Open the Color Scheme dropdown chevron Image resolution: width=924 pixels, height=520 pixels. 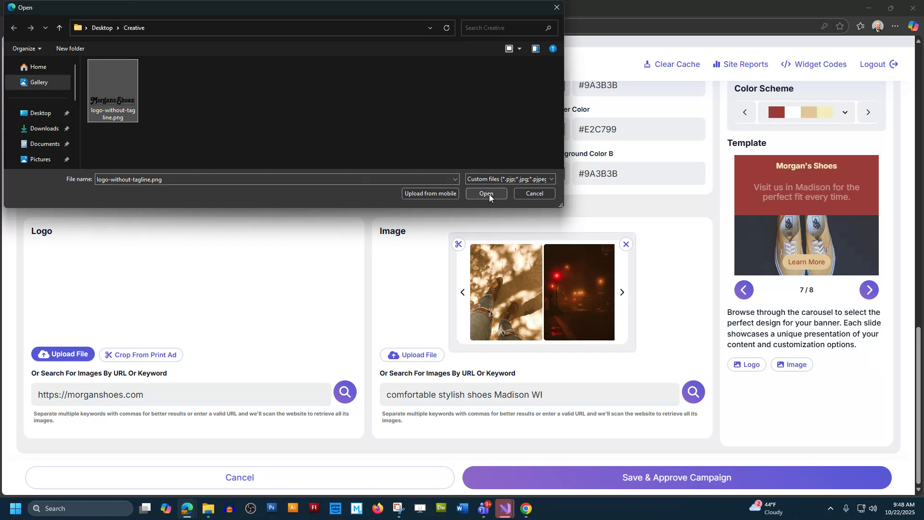click(x=845, y=112)
